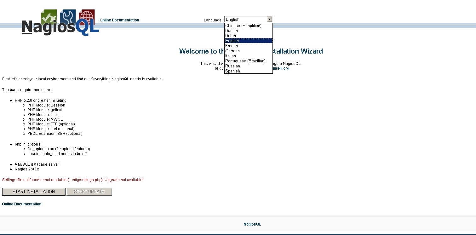
Task: Select Chinese (Simplified) language option
Action: 248,26
